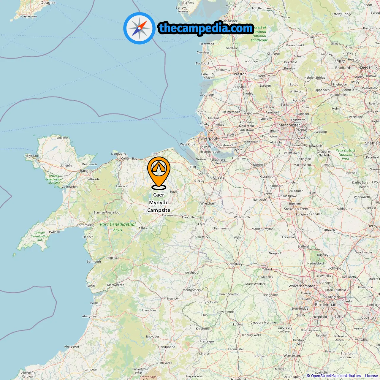Viewport: 380px width, 380px height.
Task: Click the Shrewsbury town label
Action: coord(234,264)
